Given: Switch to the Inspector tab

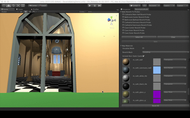Looking at the screenshot, I should pos(126,9).
